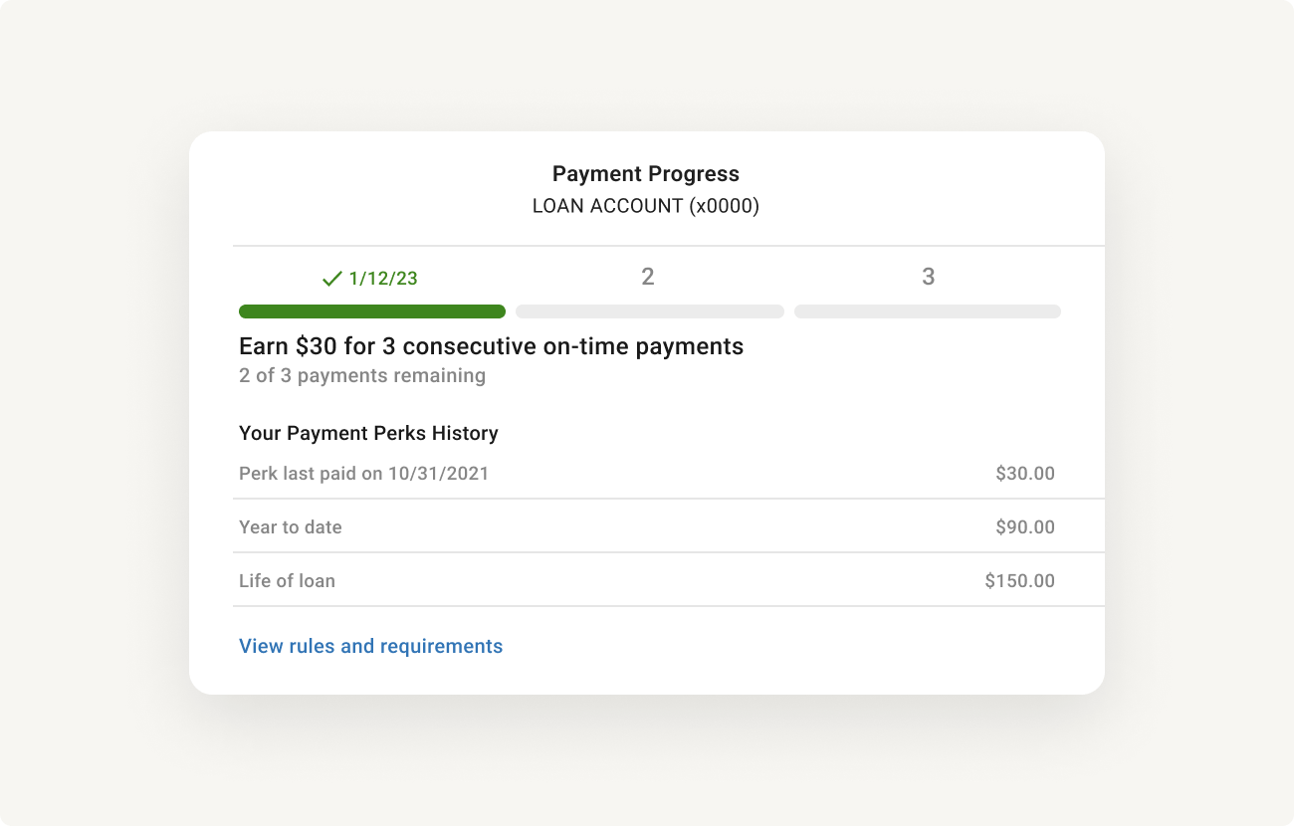Image resolution: width=1294 pixels, height=826 pixels.
Task: Click the $30.00 perk payout amount
Action: [1025, 473]
